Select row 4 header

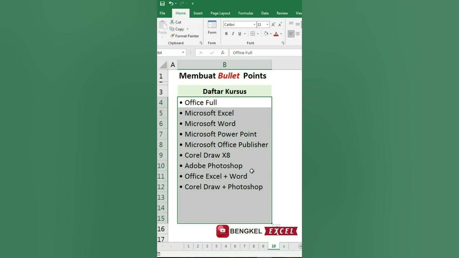(162, 102)
